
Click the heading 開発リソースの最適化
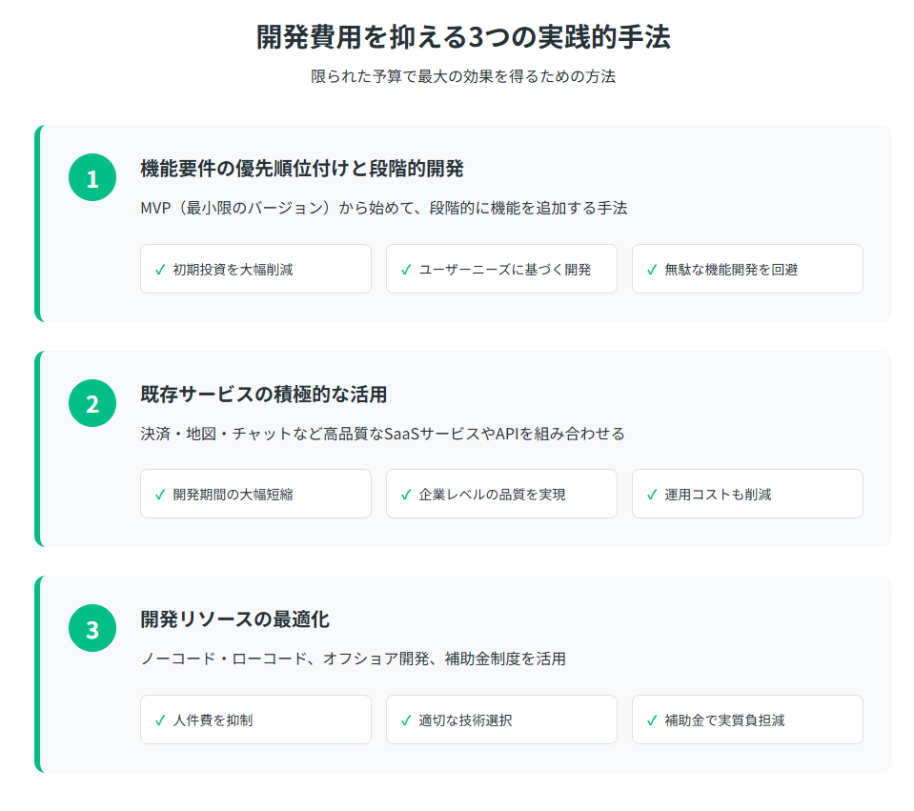[x=234, y=619]
